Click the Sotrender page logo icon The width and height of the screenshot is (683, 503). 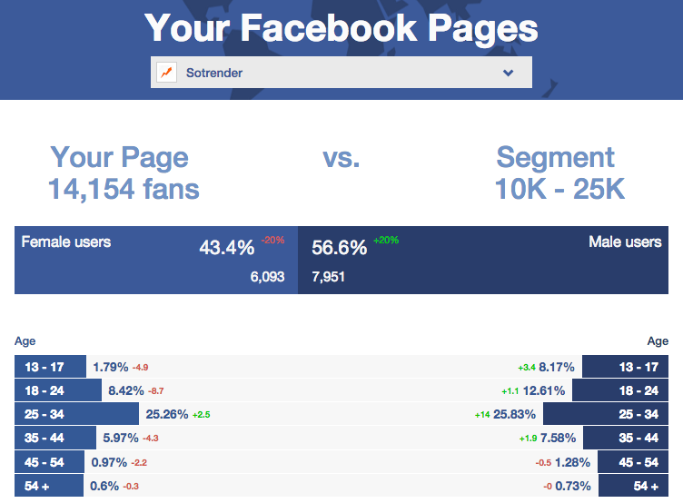(166, 73)
